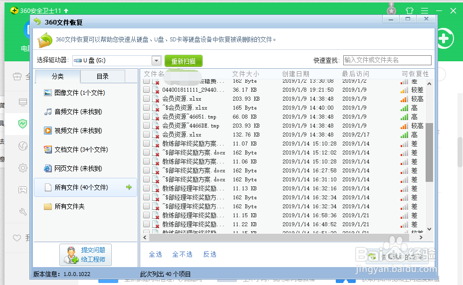Check the box for 会员资源~46651.tmp
Image resolution: width=463 pixels, height=285 pixels.
146,116
